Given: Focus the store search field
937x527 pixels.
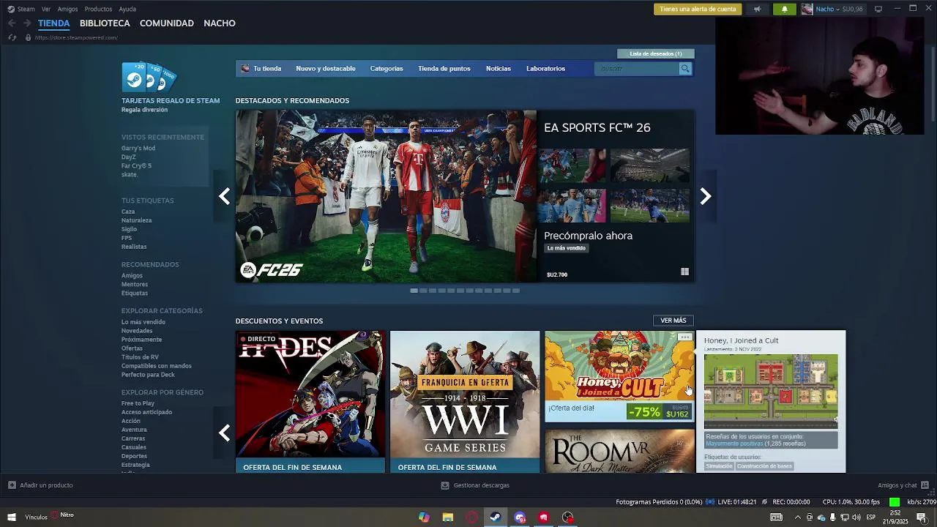Looking at the screenshot, I should 637,69.
